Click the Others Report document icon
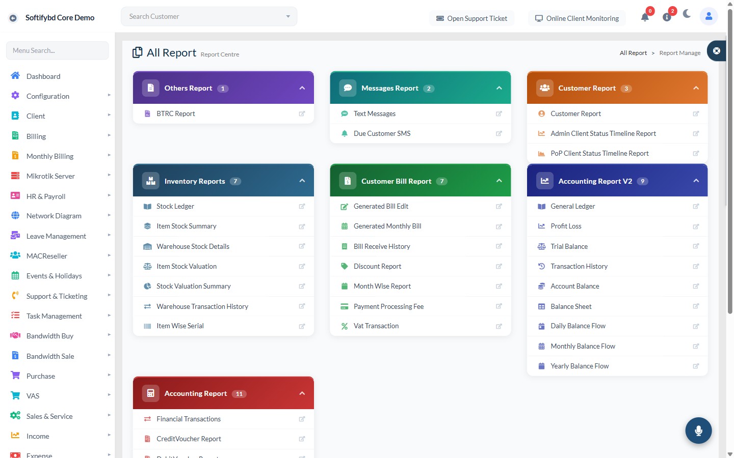 150,88
